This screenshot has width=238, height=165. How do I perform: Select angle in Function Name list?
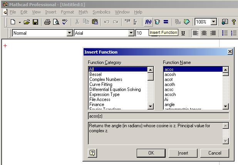193,104
